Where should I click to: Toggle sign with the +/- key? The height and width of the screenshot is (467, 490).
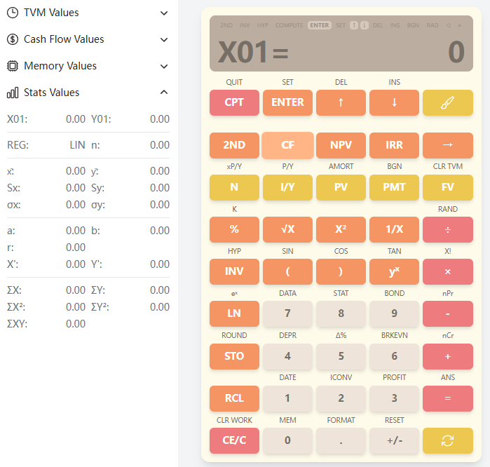click(394, 440)
